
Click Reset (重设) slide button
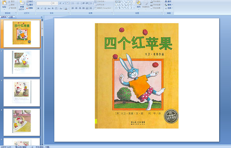click(x=30, y=5)
